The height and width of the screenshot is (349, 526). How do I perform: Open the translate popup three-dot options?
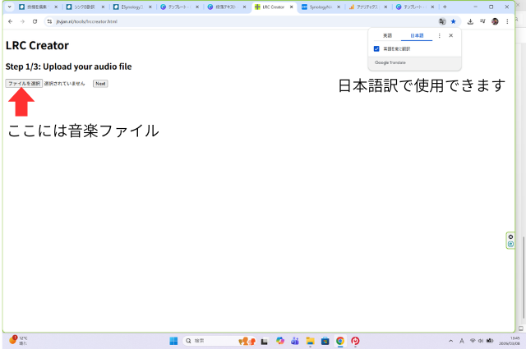point(439,36)
